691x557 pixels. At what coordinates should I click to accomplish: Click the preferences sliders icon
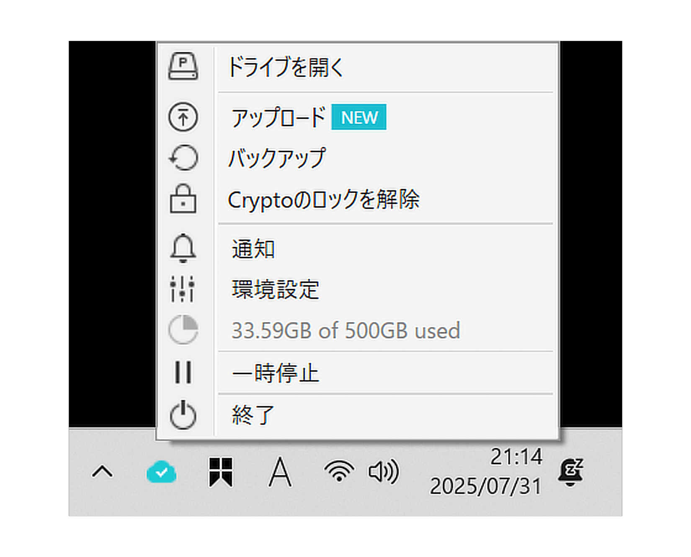[183, 289]
